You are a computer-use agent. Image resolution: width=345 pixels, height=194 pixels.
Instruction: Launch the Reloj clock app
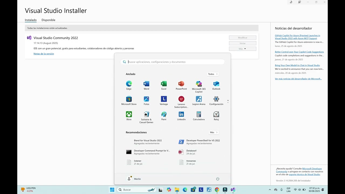[x=216, y=116]
